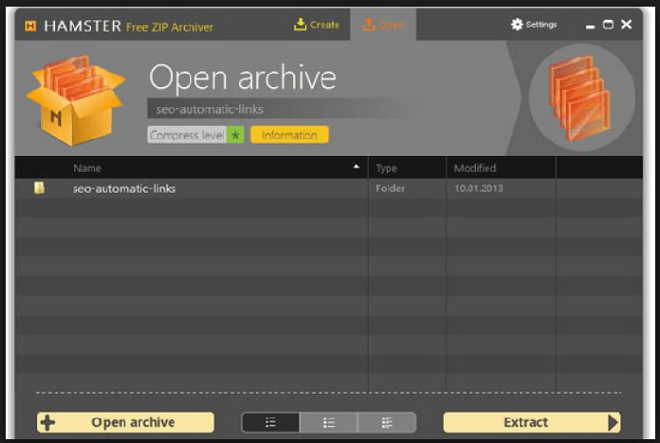This screenshot has width=660, height=443.
Task: Click the Hamster logo icon in title bar
Action: point(30,26)
